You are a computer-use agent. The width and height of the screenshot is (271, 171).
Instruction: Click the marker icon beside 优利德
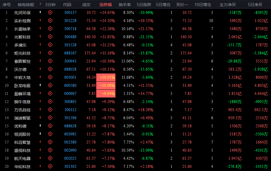point(40,126)
